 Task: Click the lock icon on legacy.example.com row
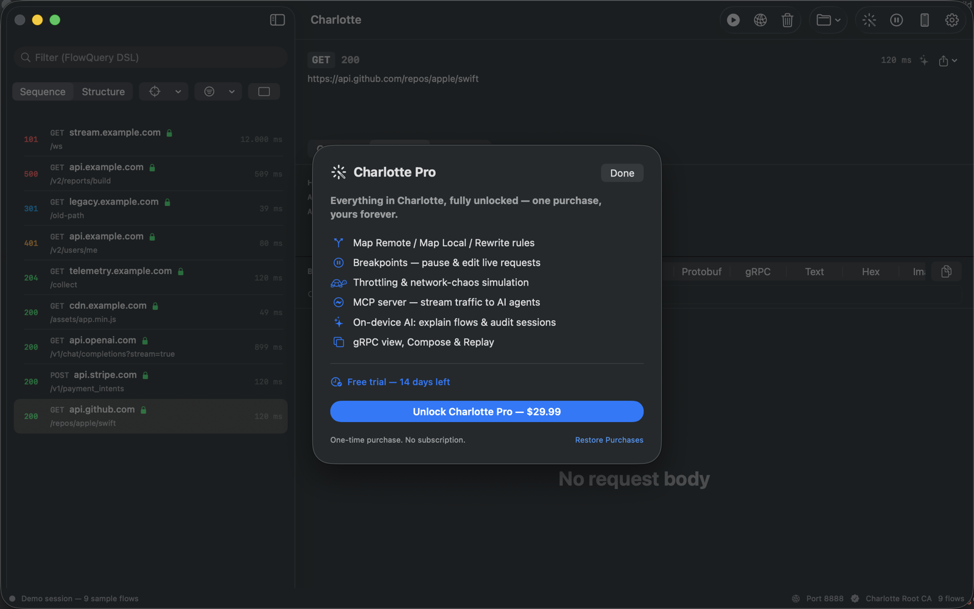[167, 202]
